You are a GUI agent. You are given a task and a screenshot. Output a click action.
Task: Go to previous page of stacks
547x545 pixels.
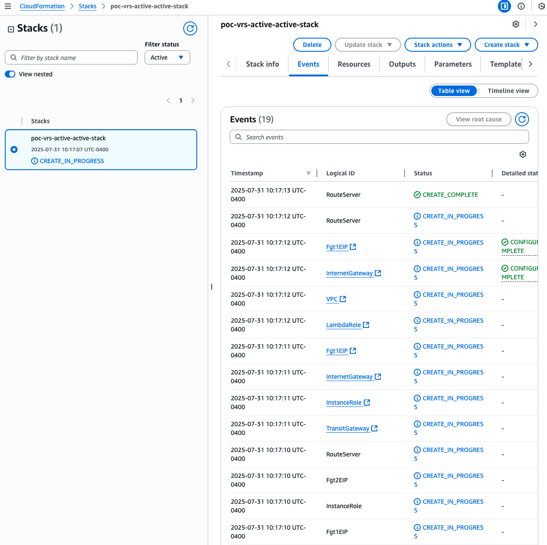coord(168,100)
